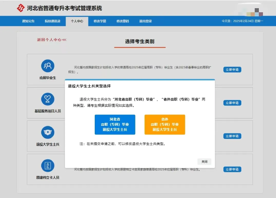The width and height of the screenshot is (276, 198).
Task: Click 立即申请 for 应届毕业生
Action: [232, 69]
